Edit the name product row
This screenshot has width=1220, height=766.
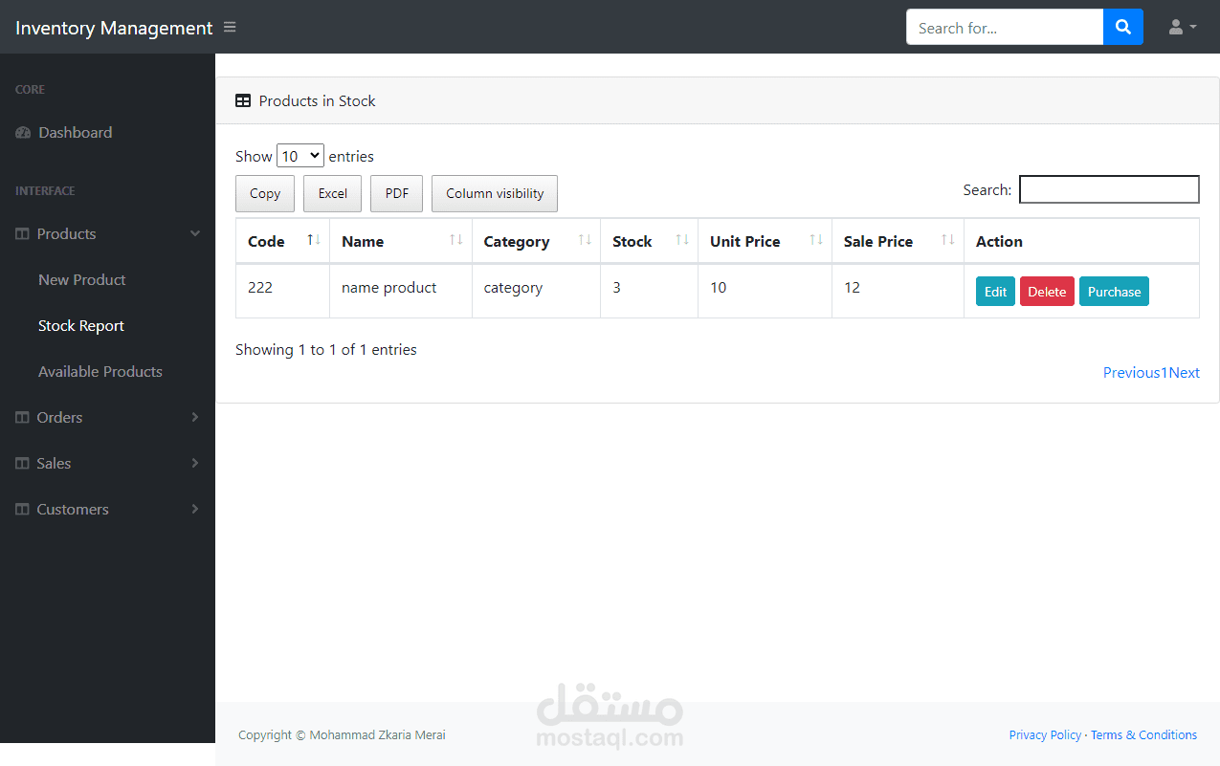coord(995,292)
